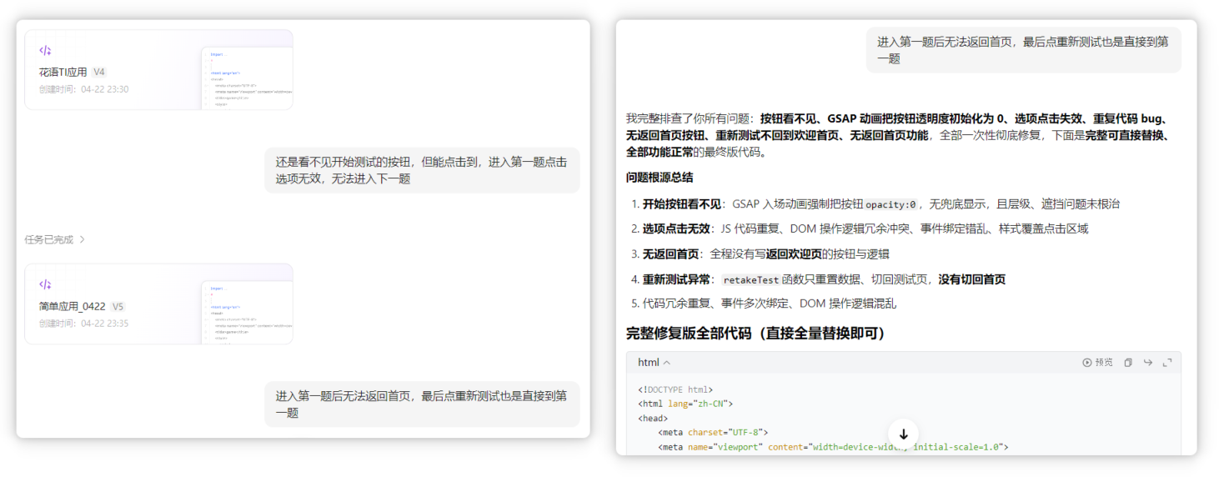The width and height of the screenshot is (1219, 477).
Task: Collapse the html code block chevron
Action: tap(667, 363)
